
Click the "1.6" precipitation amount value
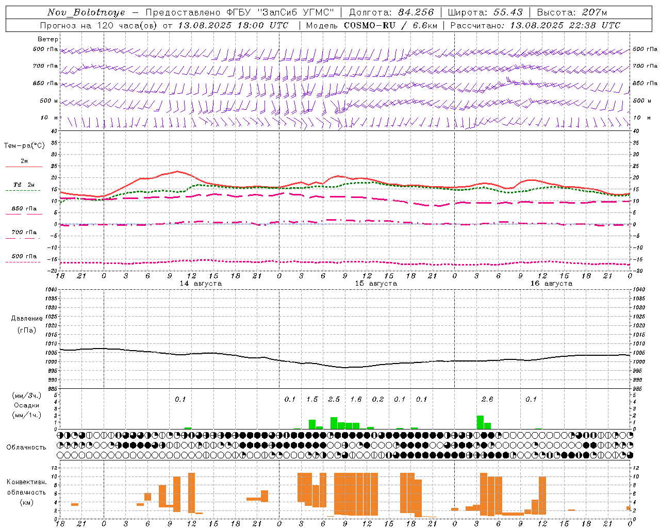click(x=356, y=399)
